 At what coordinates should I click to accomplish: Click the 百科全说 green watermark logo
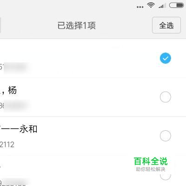click(x=151, y=161)
